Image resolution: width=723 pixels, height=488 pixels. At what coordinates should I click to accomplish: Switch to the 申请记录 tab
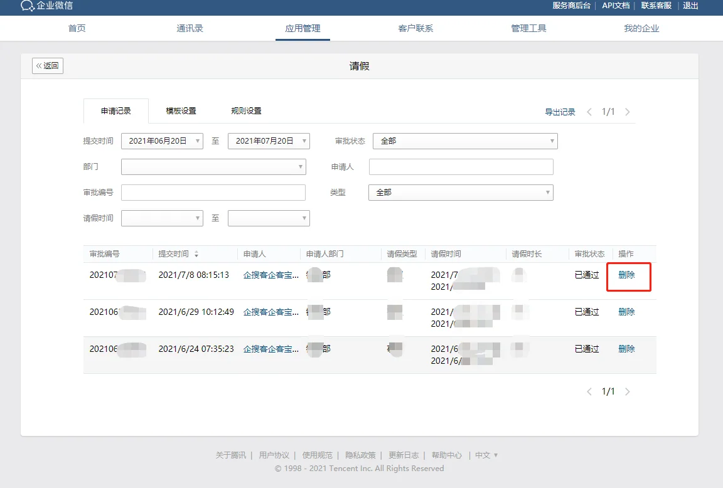[x=115, y=111]
